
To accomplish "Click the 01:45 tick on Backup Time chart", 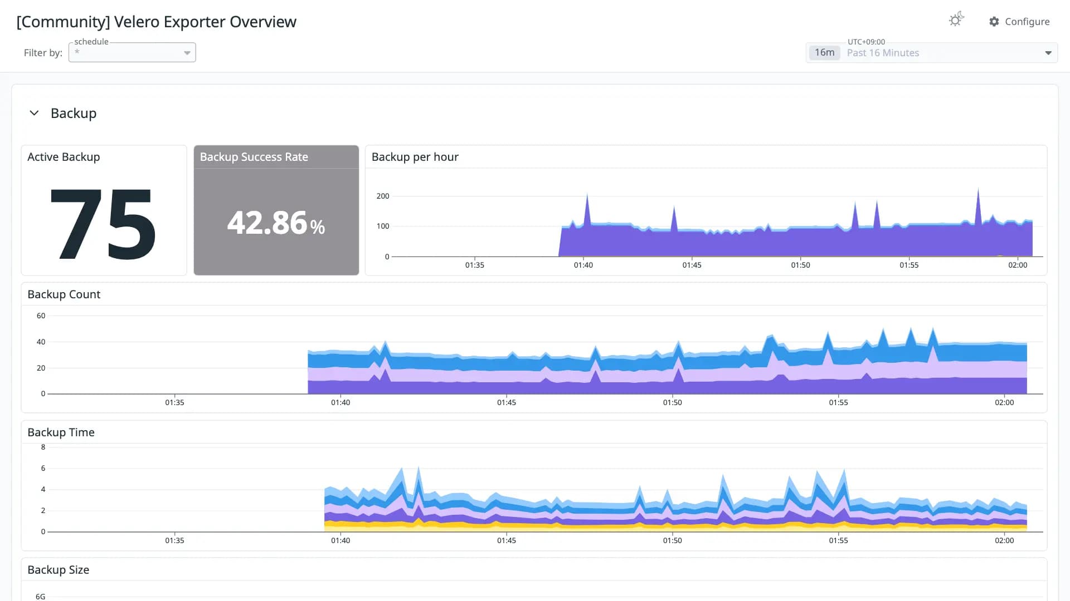I will 507,540.
